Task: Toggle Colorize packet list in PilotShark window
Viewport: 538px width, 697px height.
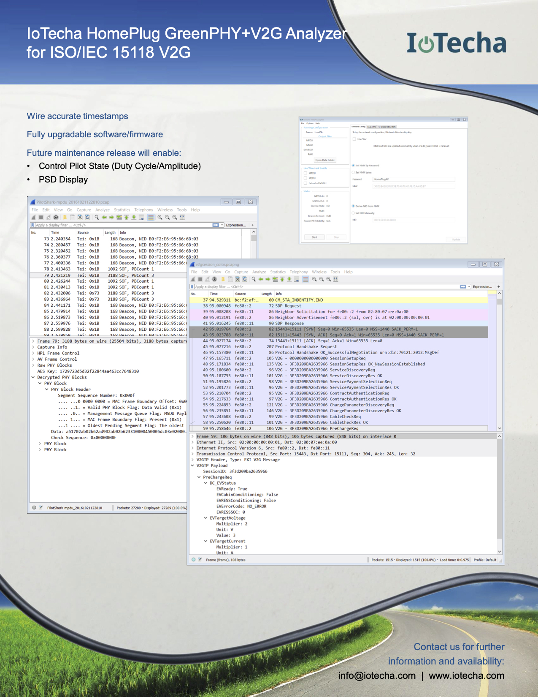Action: 151,217
